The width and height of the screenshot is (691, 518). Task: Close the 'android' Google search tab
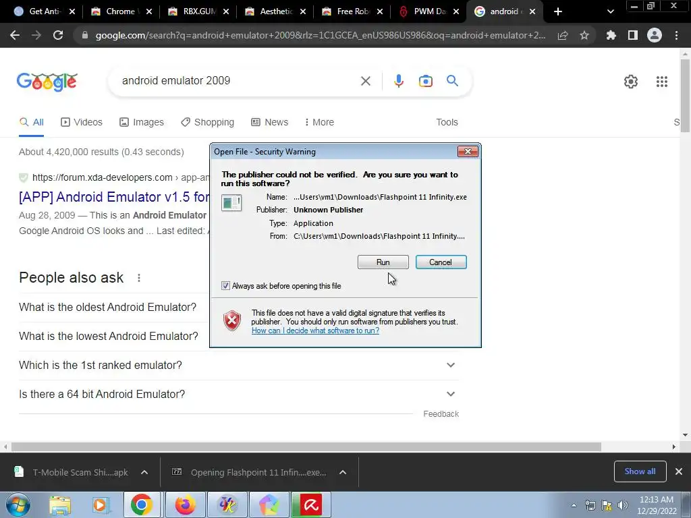pos(532,11)
